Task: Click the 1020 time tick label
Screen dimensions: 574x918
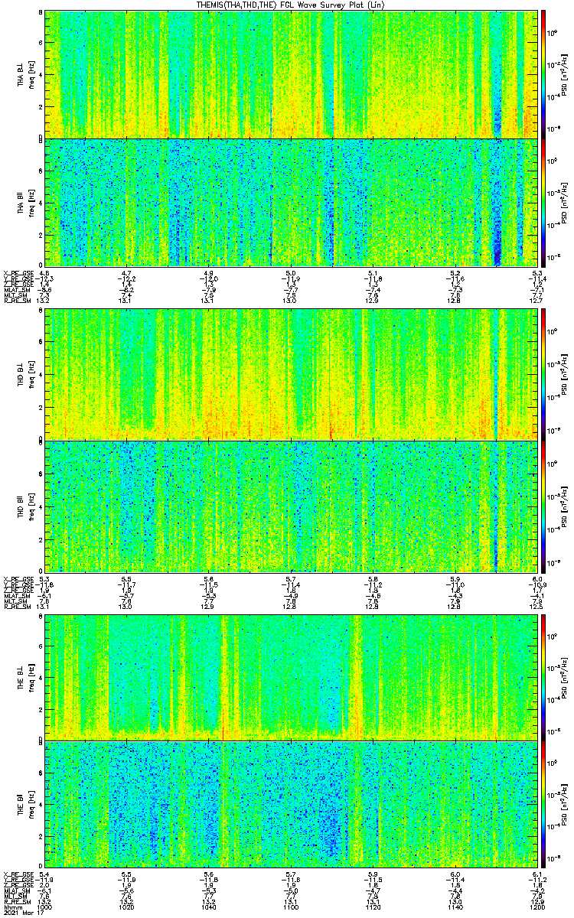Action: coord(127,907)
